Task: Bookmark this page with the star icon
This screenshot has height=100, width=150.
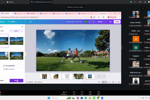Action: point(94,17)
